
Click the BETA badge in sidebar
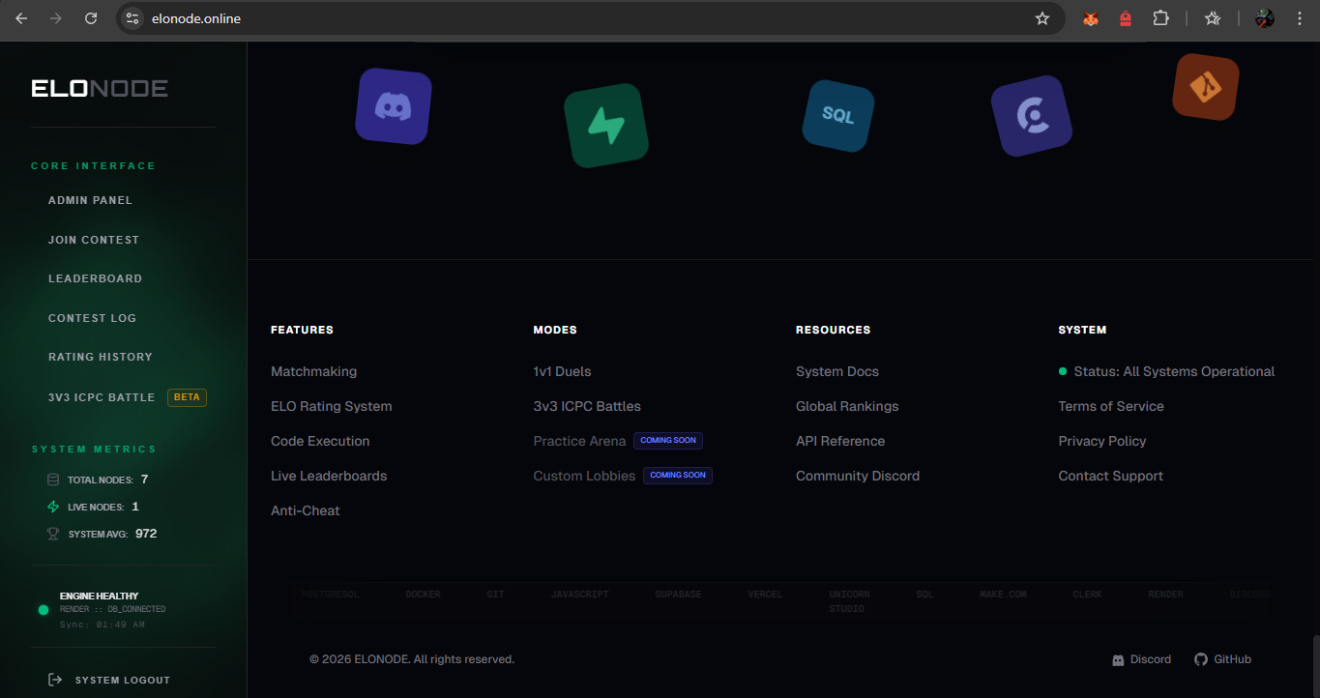(187, 397)
